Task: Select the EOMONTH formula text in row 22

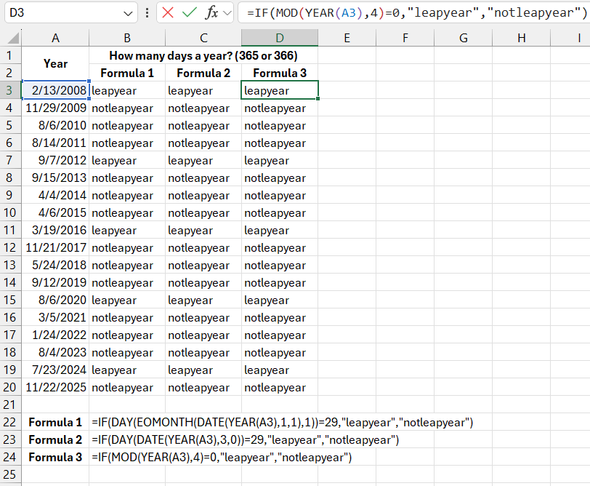Action: pos(282,422)
